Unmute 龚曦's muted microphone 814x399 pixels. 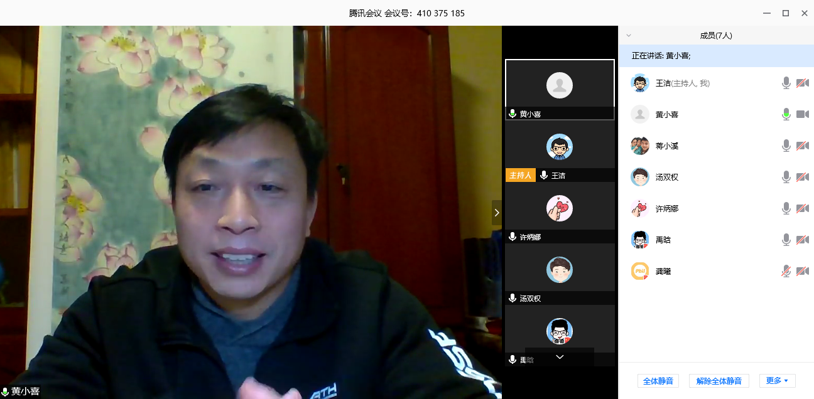[786, 271]
